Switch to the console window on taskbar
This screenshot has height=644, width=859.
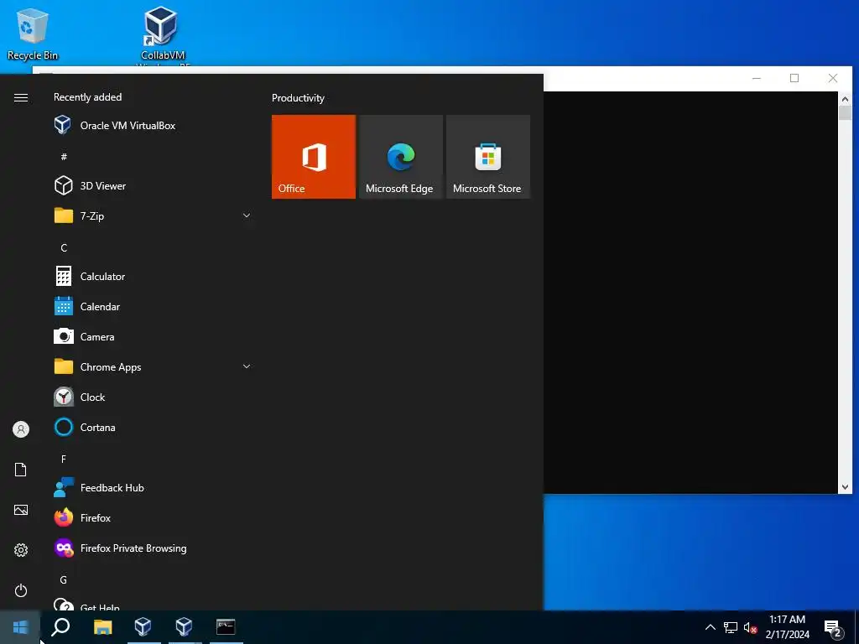(226, 627)
